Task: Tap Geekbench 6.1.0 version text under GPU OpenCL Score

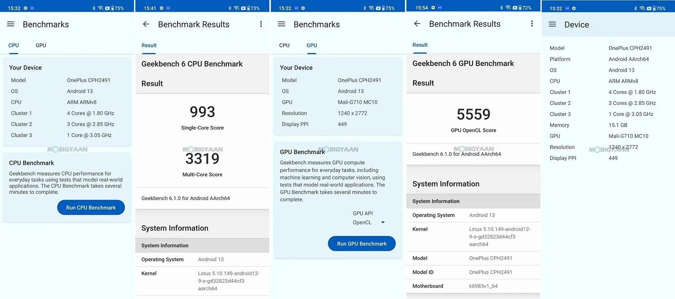Action: pos(457,154)
